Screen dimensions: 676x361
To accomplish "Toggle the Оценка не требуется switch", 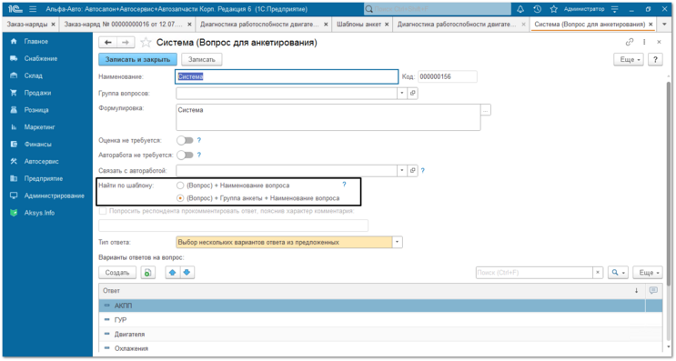I will tap(185, 140).
